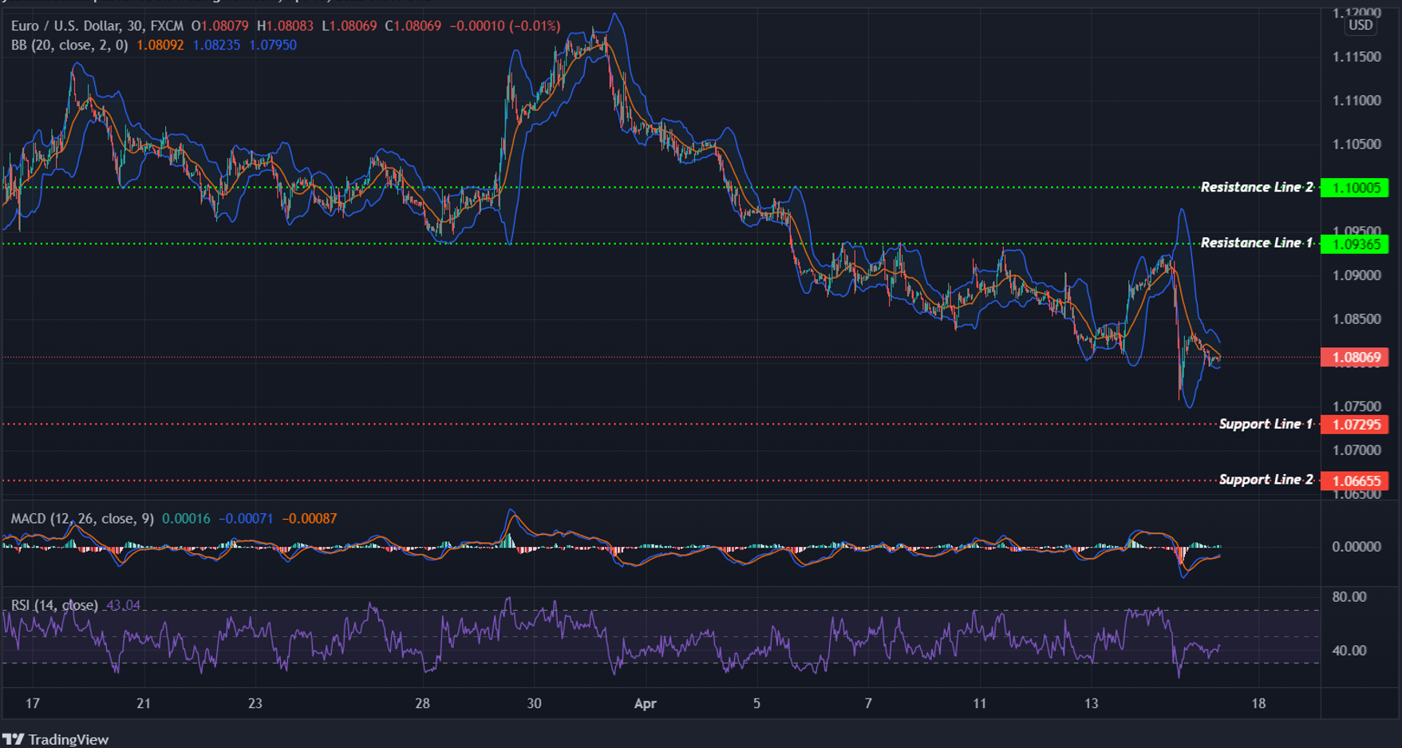
Task: Click the RSI (14, close) indicator label
Action: coord(54,605)
